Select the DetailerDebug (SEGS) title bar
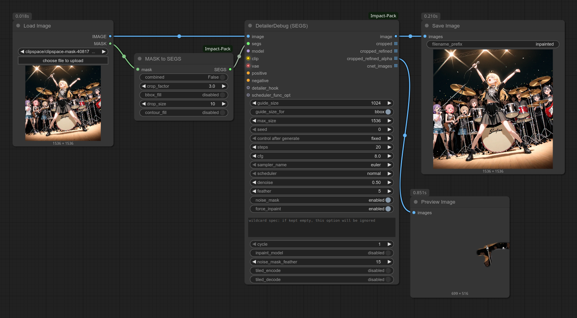577x318 pixels. tap(322, 26)
